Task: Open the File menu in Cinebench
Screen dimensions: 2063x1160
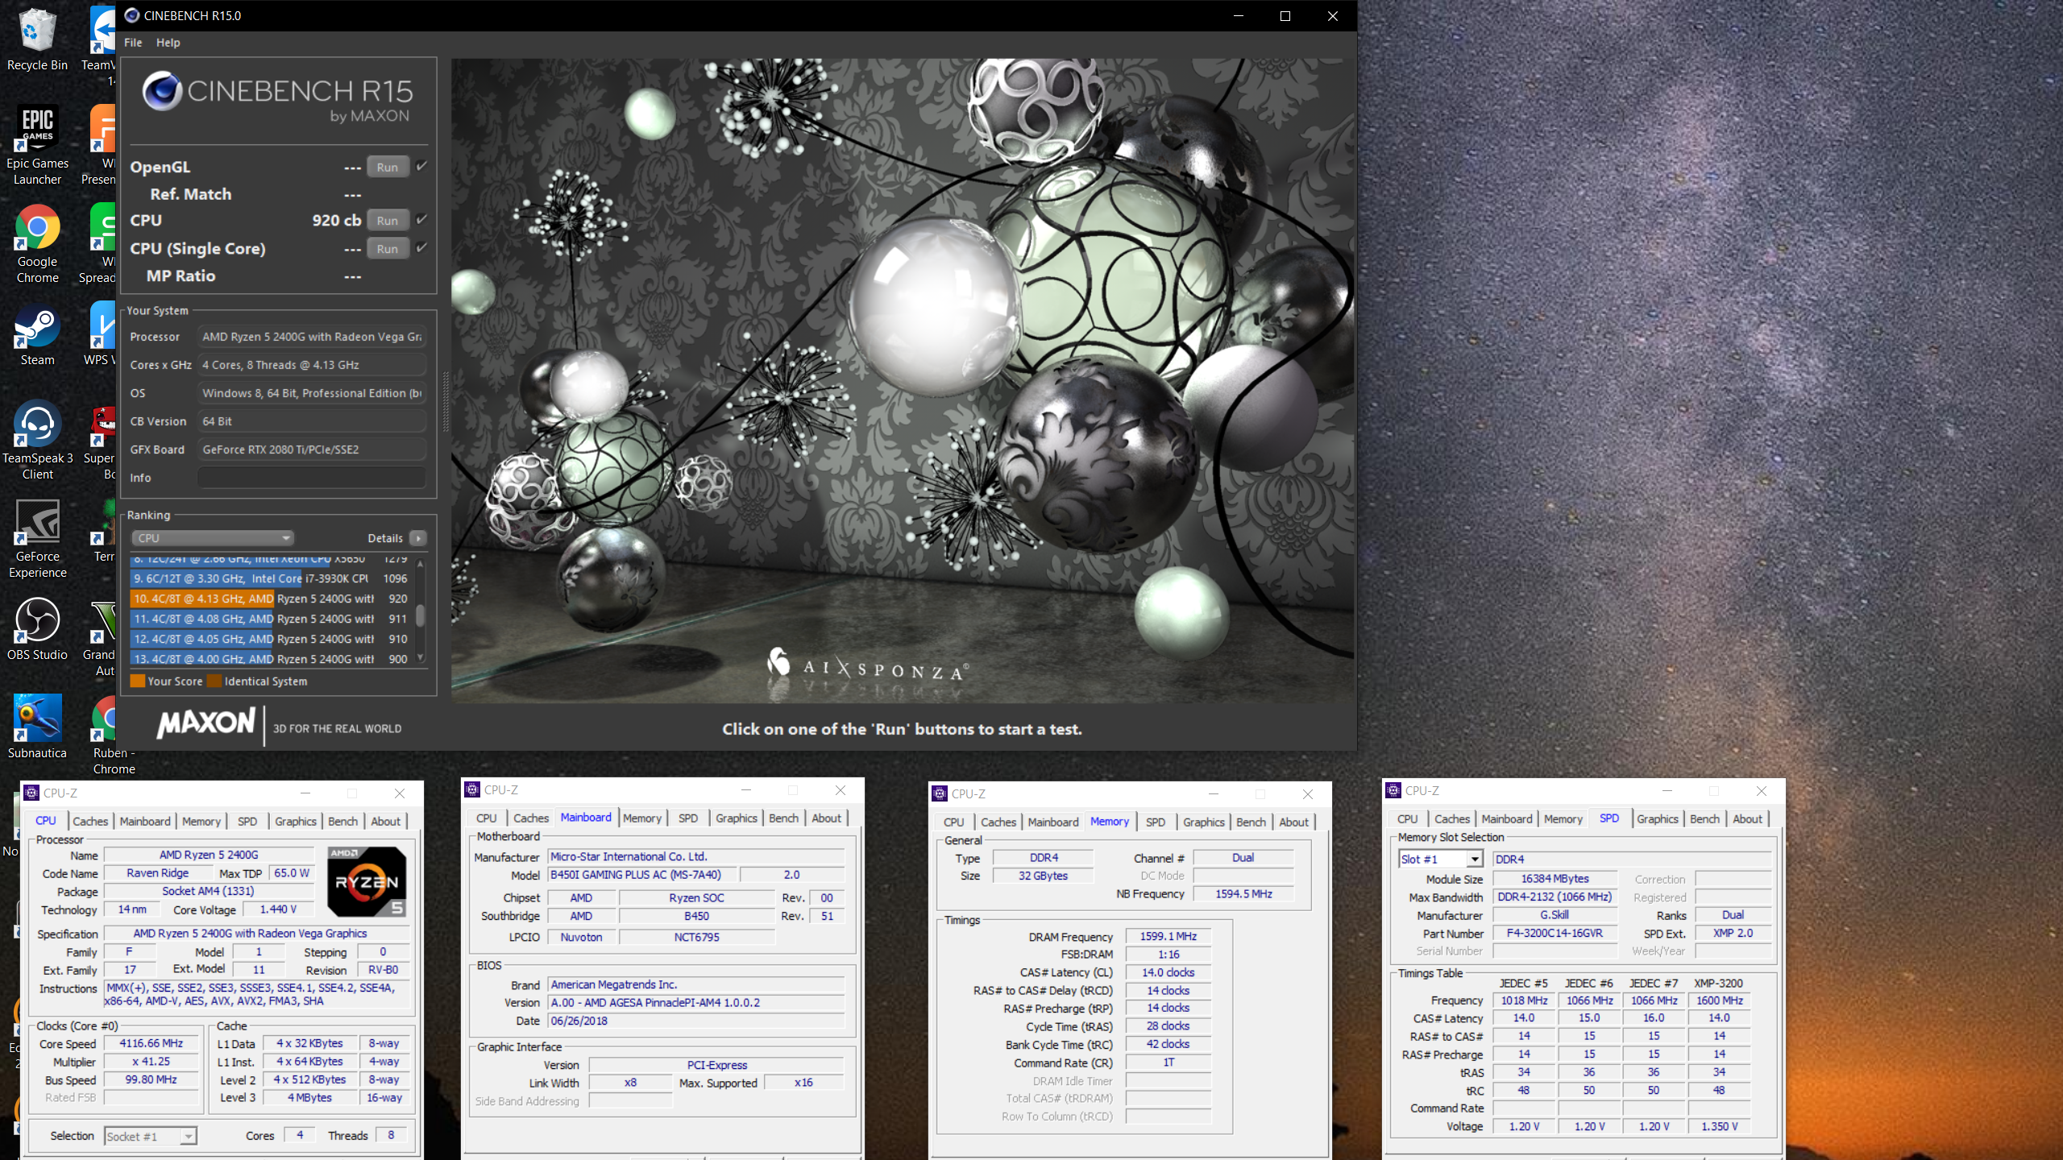Action: coord(133,43)
